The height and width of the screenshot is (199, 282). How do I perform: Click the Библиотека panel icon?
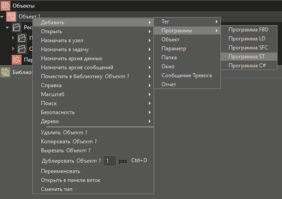5,72
